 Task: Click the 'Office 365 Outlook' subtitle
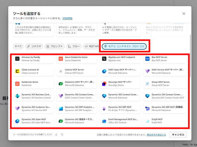[117, 122]
